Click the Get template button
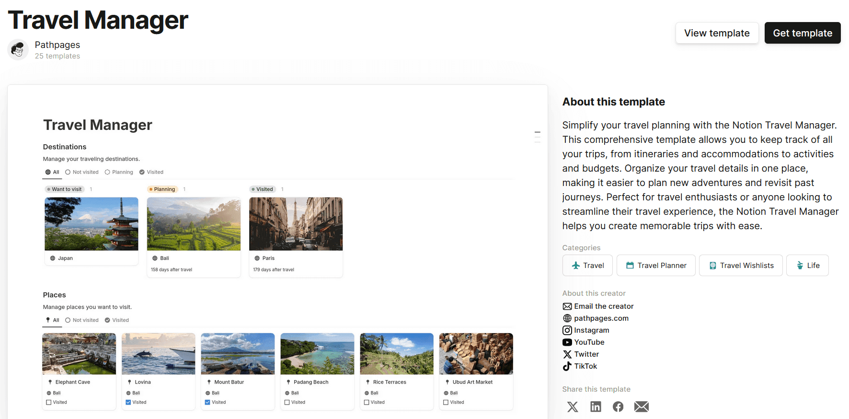Viewport: 849px width, 419px height. 803,33
